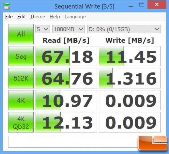The image size is (169, 154).
Task: Open the Edit menu
Action: coord(22,17)
